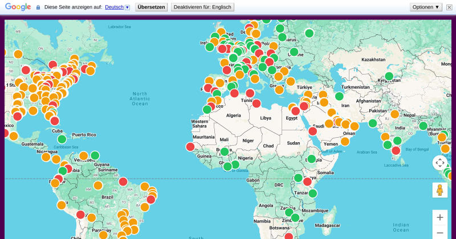The image size is (456, 239).
Task: Select red marker in Bolivia
Action: point(80,215)
